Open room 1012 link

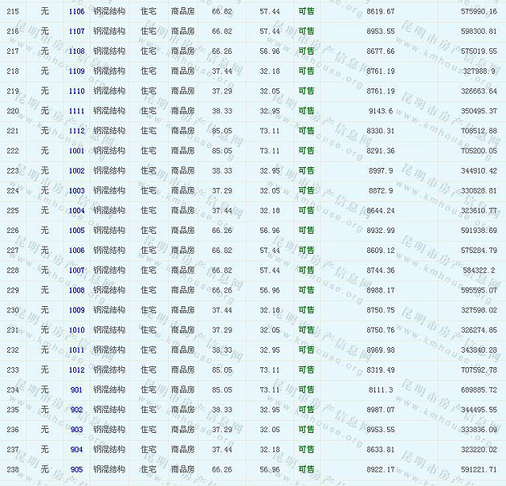[x=76, y=370]
